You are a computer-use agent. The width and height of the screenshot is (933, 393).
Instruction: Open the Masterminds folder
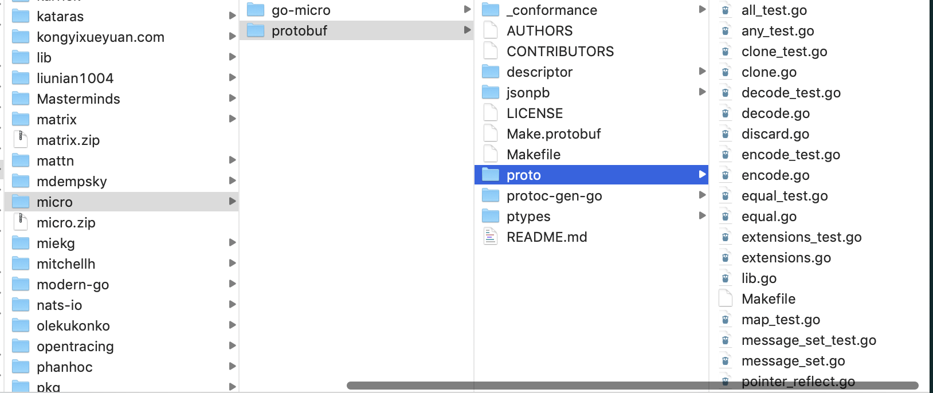point(79,99)
